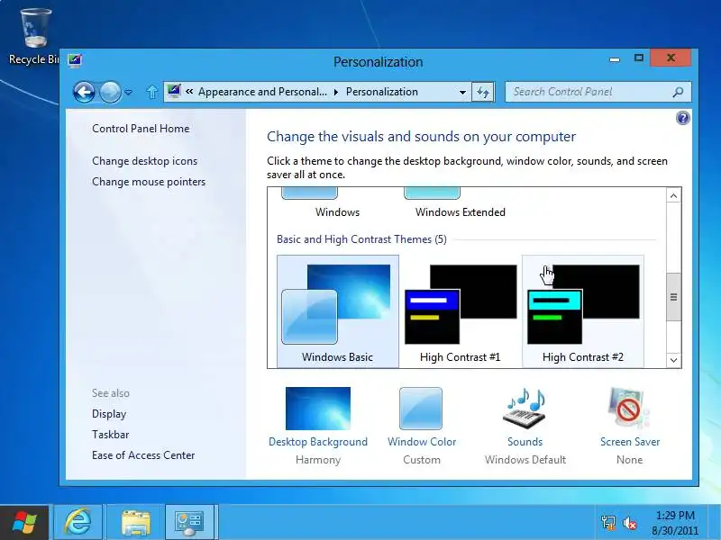The image size is (721, 540).
Task: Open Control Panel Home
Action: pos(141,129)
